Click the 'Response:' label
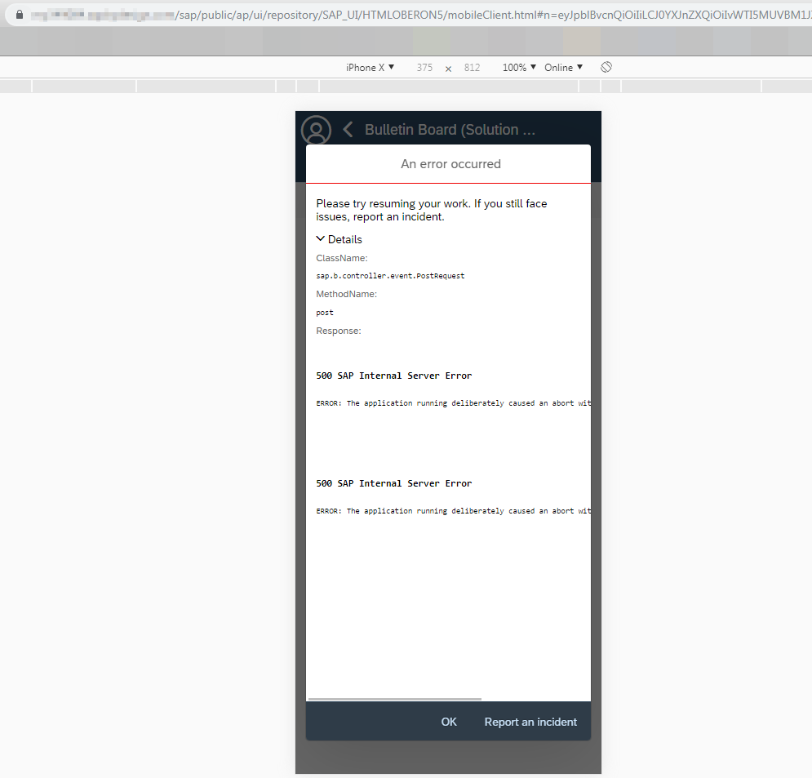 (339, 331)
